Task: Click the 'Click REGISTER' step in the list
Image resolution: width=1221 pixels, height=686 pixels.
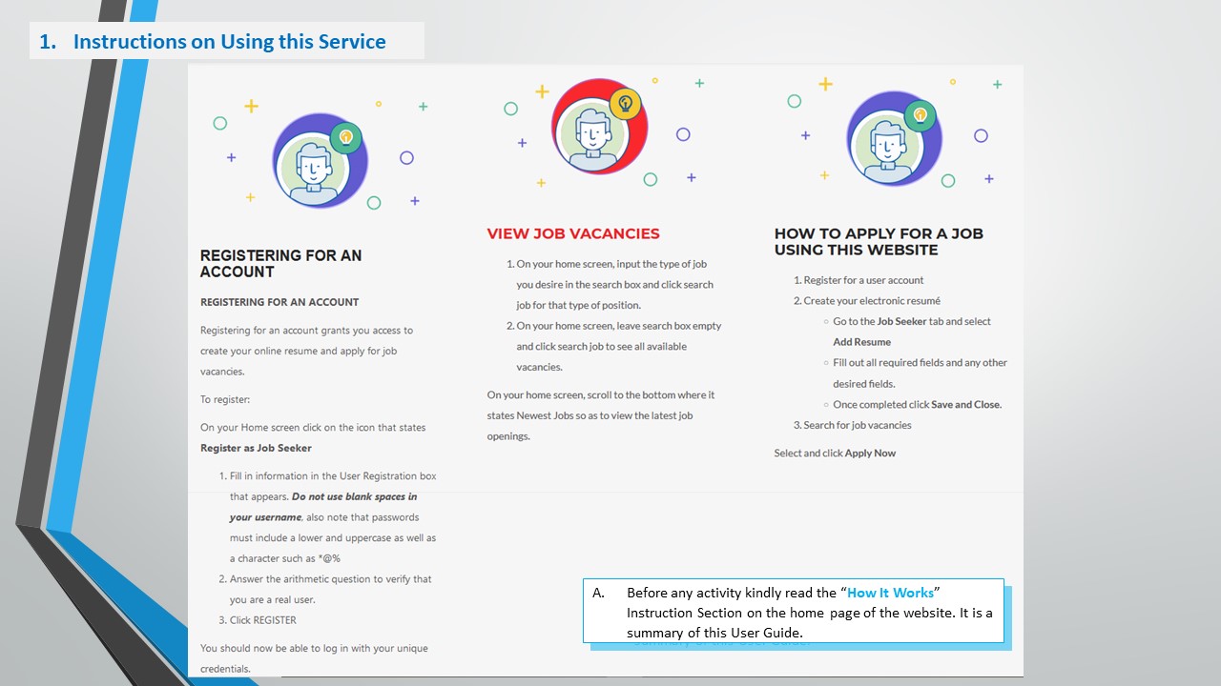Action: [262, 620]
